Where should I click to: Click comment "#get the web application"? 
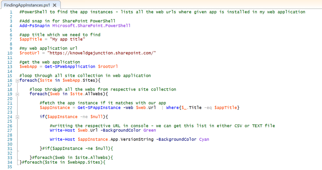(50, 62)
